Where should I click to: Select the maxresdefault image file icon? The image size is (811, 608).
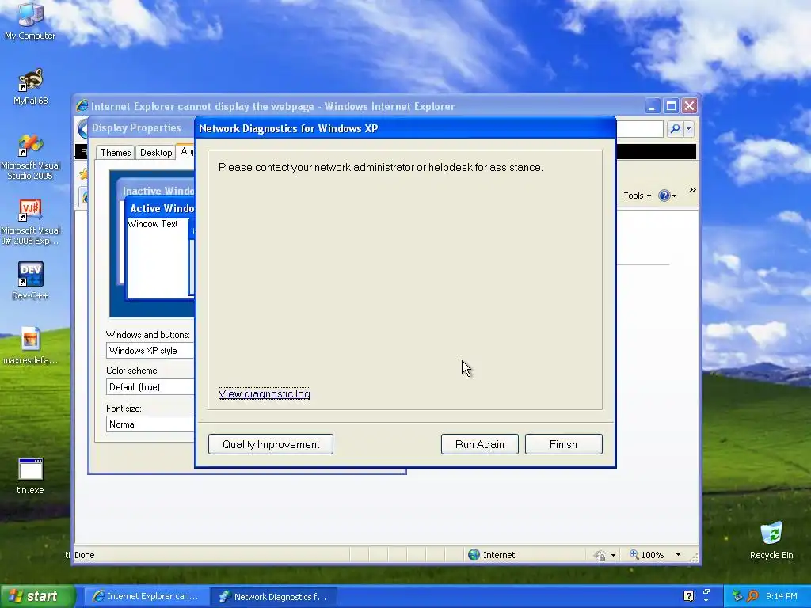pyautogui.click(x=31, y=345)
